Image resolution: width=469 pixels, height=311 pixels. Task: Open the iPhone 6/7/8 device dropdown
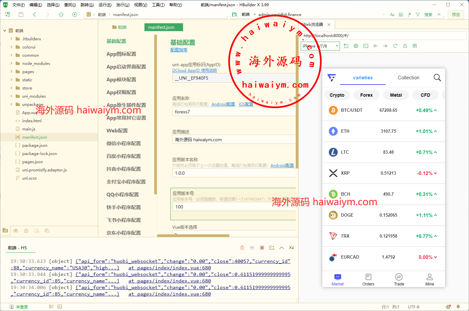(x=320, y=46)
